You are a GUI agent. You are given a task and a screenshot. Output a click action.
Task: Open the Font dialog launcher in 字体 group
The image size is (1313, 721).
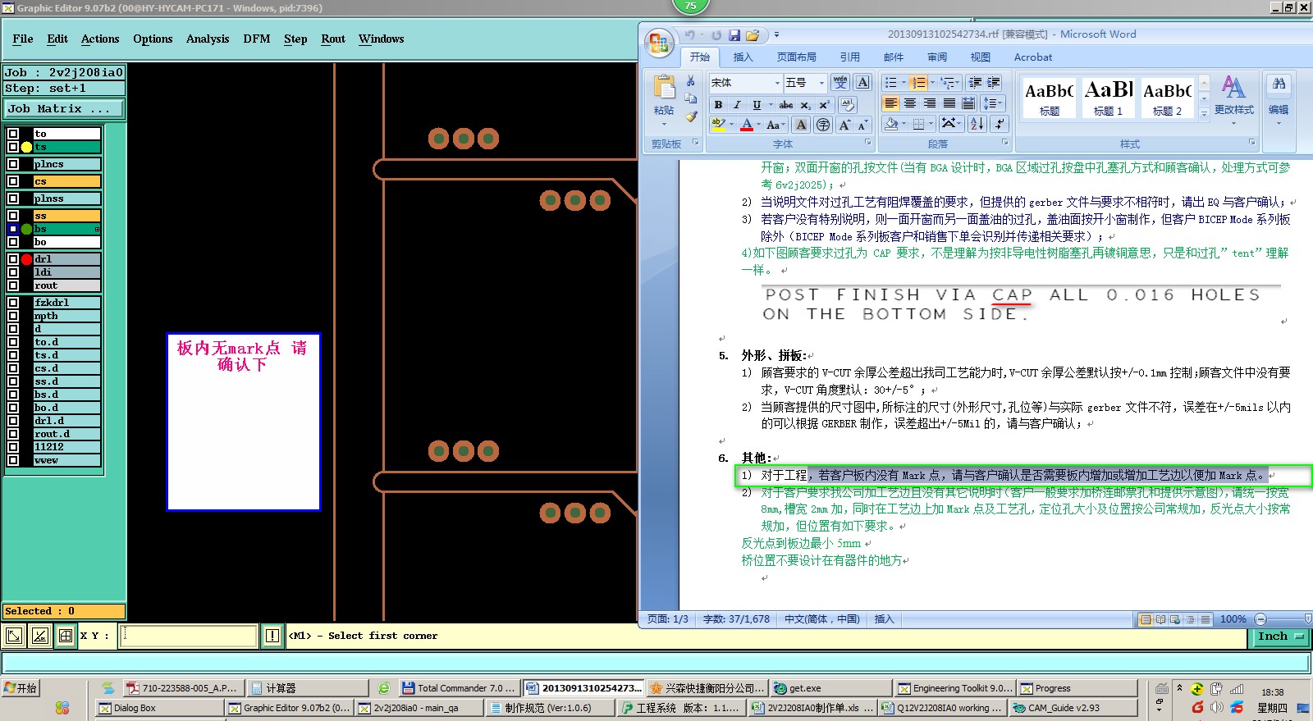point(867,143)
